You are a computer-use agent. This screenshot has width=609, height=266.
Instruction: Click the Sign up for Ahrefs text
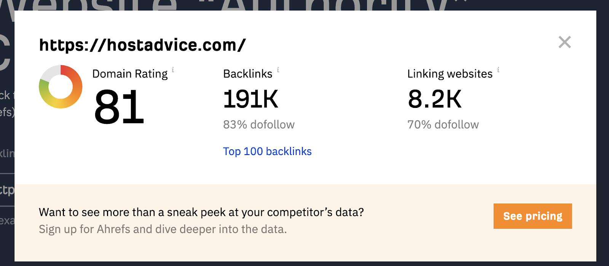(x=163, y=229)
